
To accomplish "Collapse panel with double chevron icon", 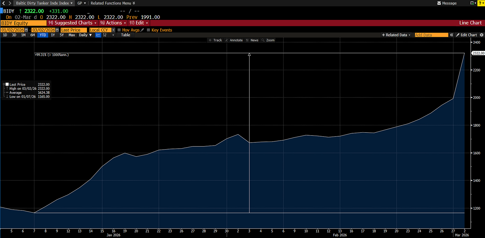I will coord(452,35).
